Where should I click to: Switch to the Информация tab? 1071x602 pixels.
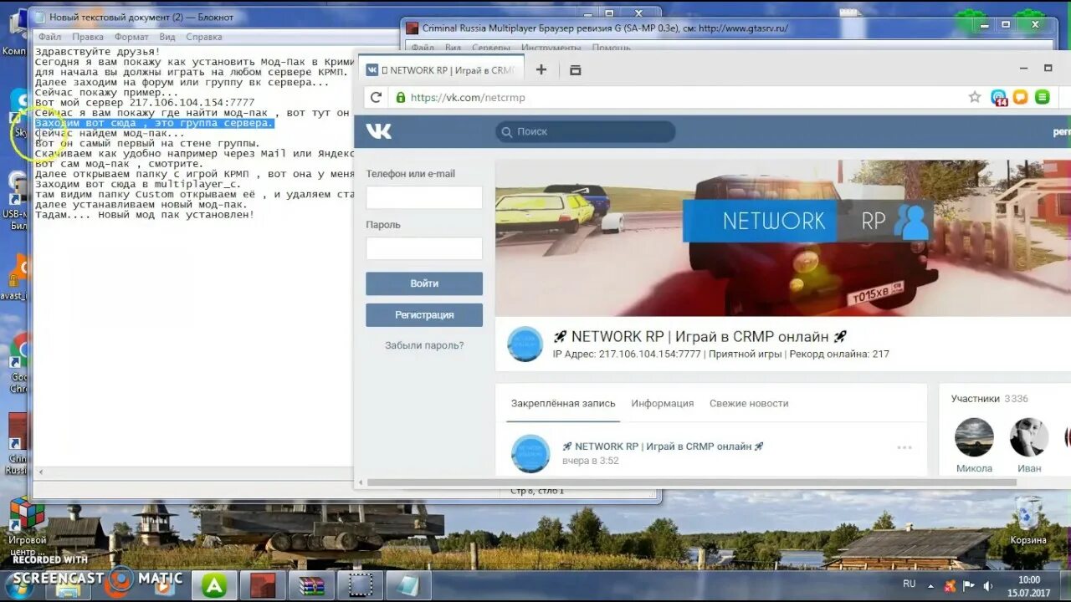(663, 403)
